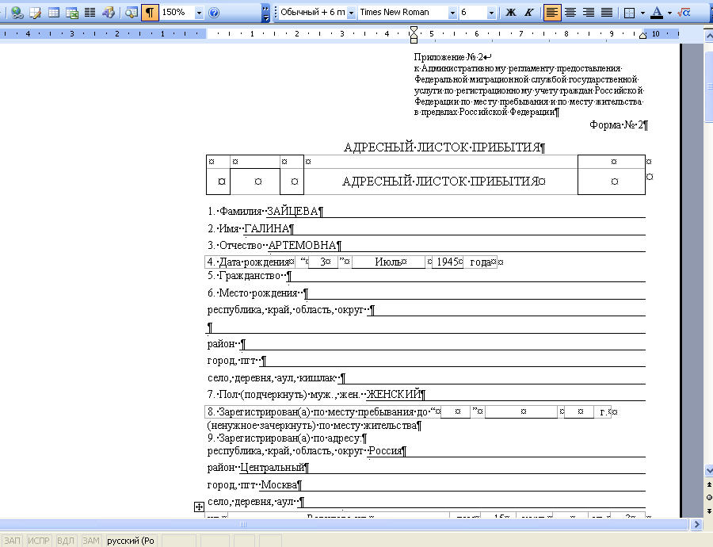Open the font color dropdown arrow
Screen dimensions: 713x547
[669, 13]
